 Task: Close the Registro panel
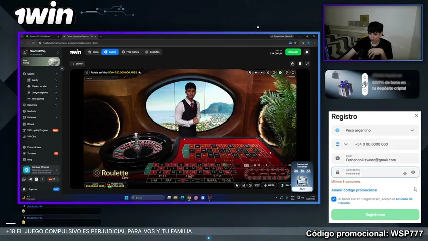point(416,115)
